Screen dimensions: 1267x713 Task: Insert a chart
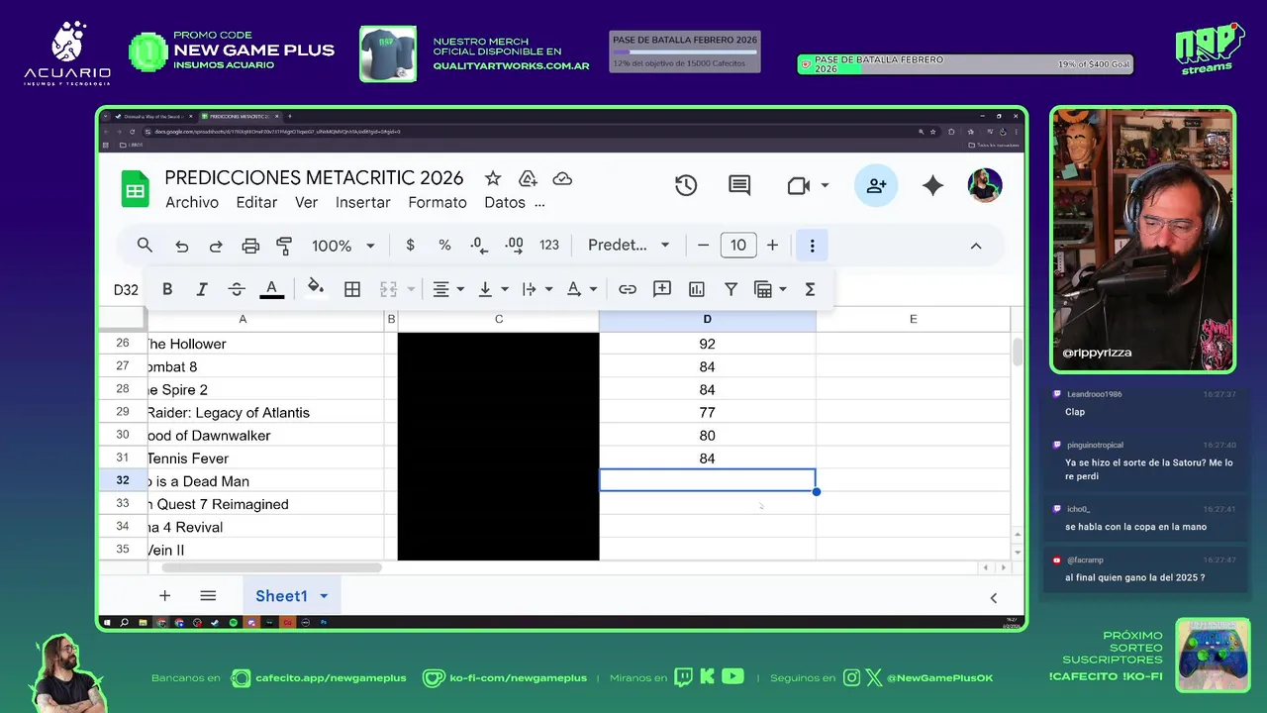click(x=697, y=289)
